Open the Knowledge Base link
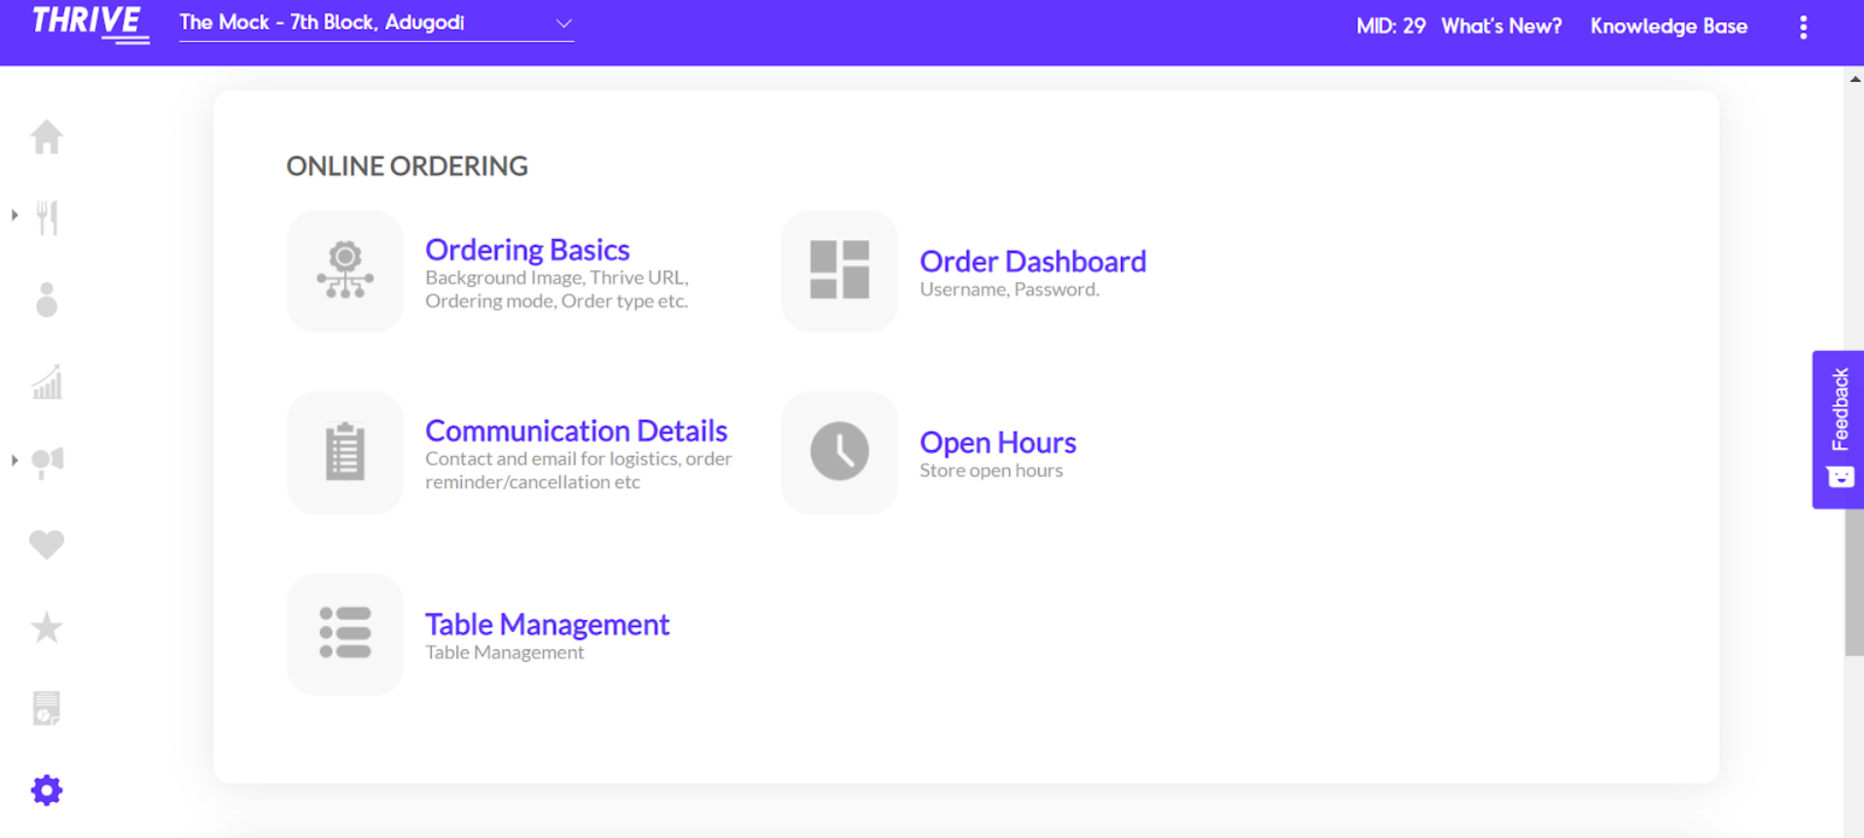This screenshot has height=838, width=1864. click(x=1668, y=26)
